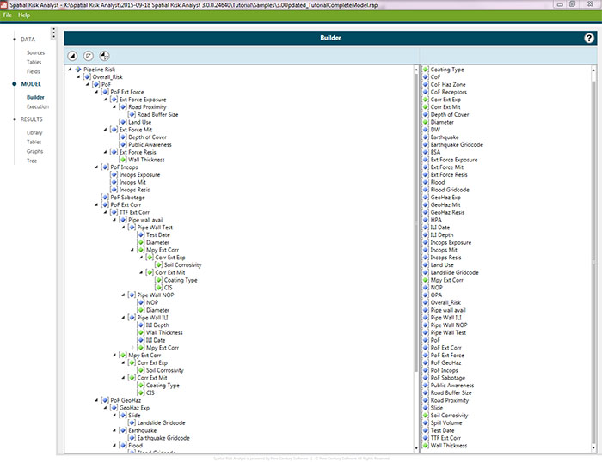
Task: Click the Diameter icon in right list
Action: coord(426,122)
